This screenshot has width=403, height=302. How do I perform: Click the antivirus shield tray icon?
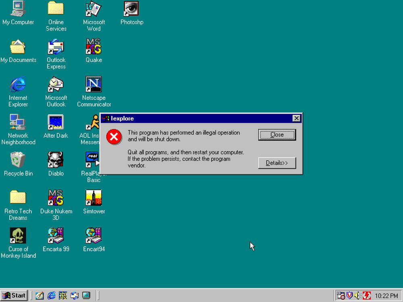pos(349,296)
